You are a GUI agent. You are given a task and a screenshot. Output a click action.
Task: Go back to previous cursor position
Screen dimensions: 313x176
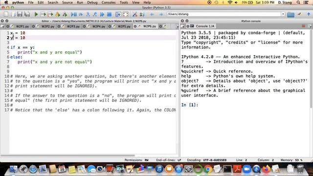(152, 14)
